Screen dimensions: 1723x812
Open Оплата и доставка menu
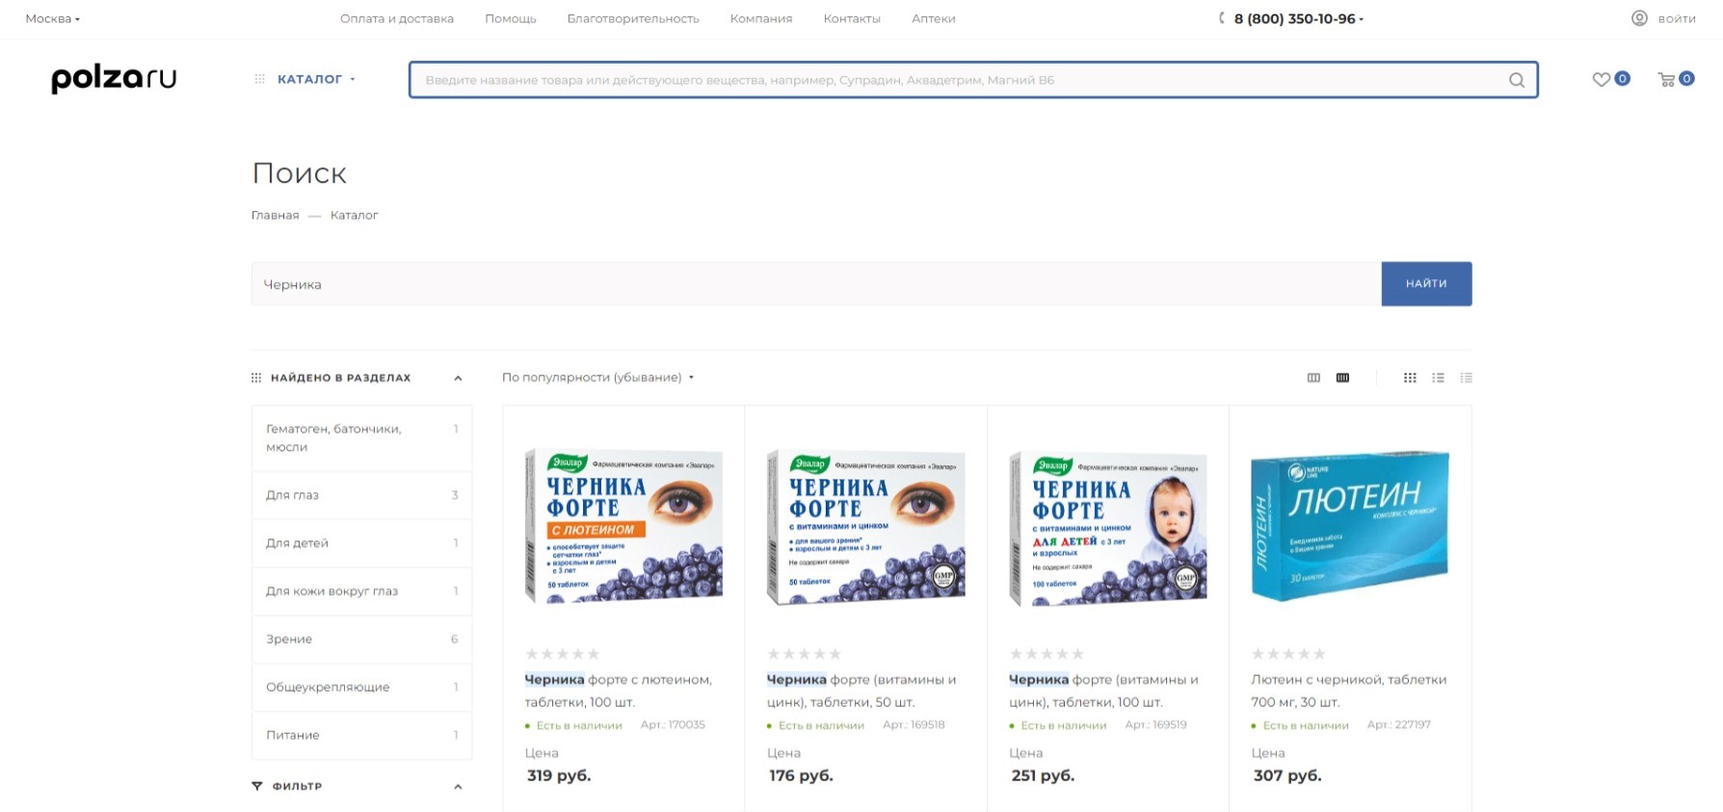[397, 18]
